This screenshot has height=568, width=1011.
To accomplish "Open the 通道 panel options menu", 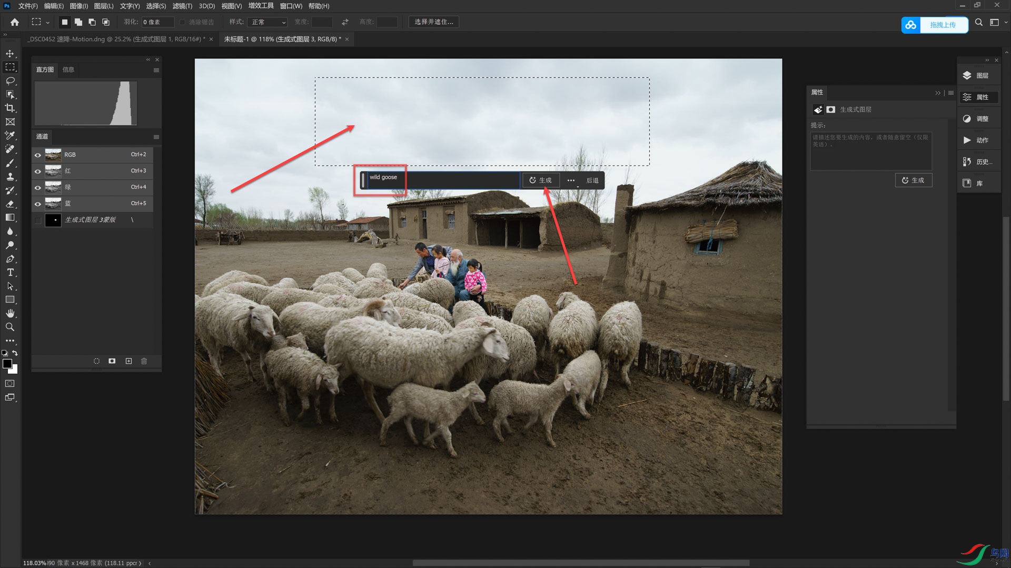I will (x=156, y=137).
